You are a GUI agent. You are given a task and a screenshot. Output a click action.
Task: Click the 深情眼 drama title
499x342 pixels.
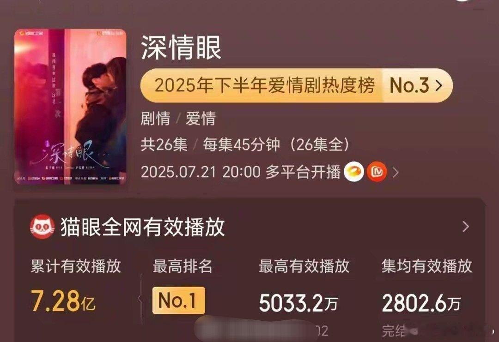click(181, 48)
